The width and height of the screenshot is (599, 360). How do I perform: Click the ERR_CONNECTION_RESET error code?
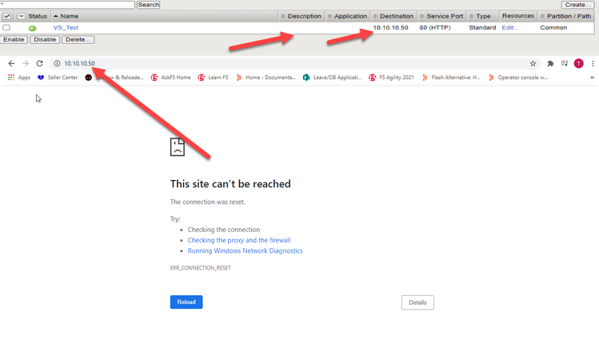pyautogui.click(x=200, y=268)
